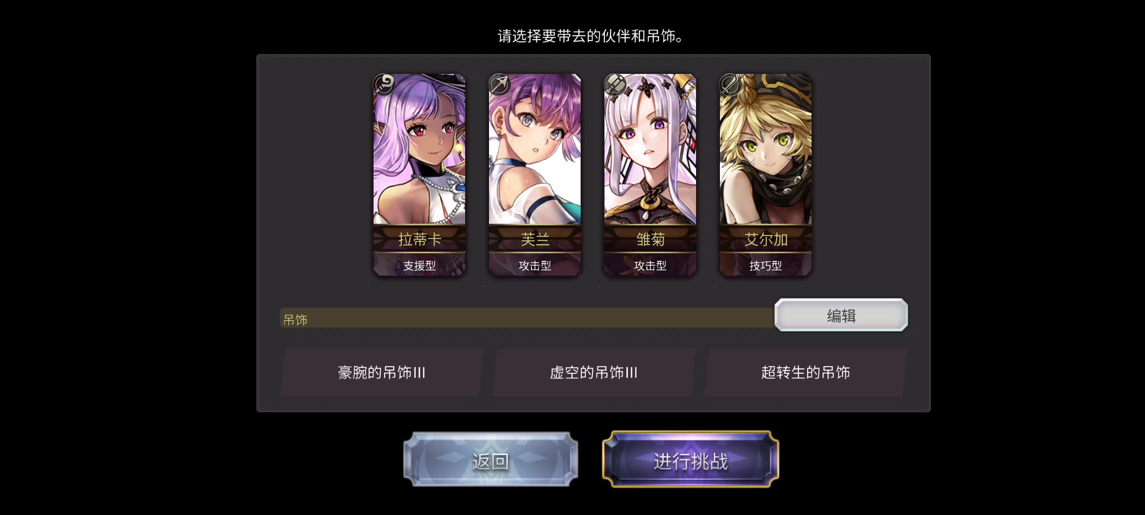
Task: Start with the 进行挑战 button
Action: 690,460
